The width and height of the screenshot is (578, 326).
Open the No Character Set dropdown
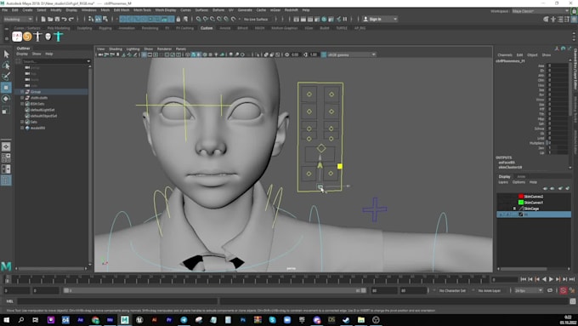(x=452, y=290)
